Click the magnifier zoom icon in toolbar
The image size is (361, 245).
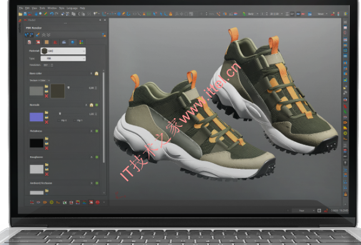pos(41,14)
